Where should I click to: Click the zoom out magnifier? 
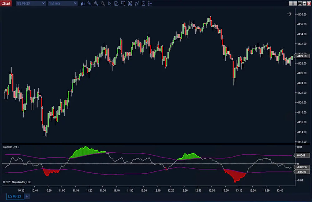(103, 3)
